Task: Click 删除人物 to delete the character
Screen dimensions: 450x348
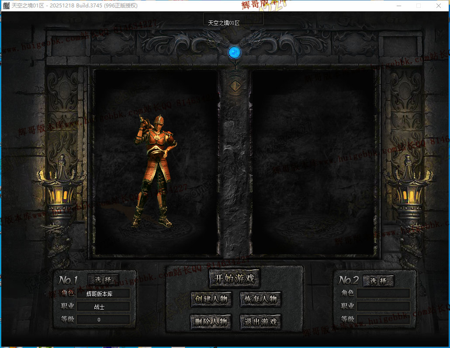Action: pyautogui.click(x=211, y=322)
